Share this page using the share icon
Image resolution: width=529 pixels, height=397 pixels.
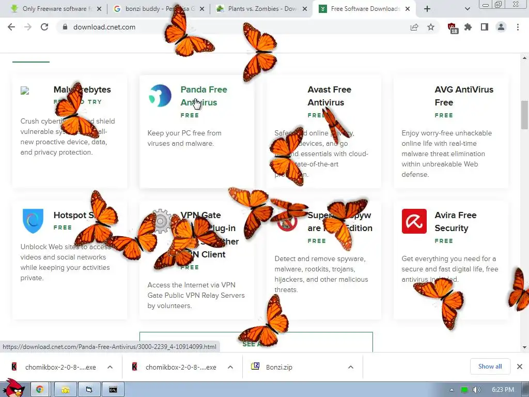pos(414,27)
